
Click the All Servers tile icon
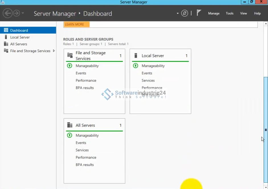tap(70, 125)
